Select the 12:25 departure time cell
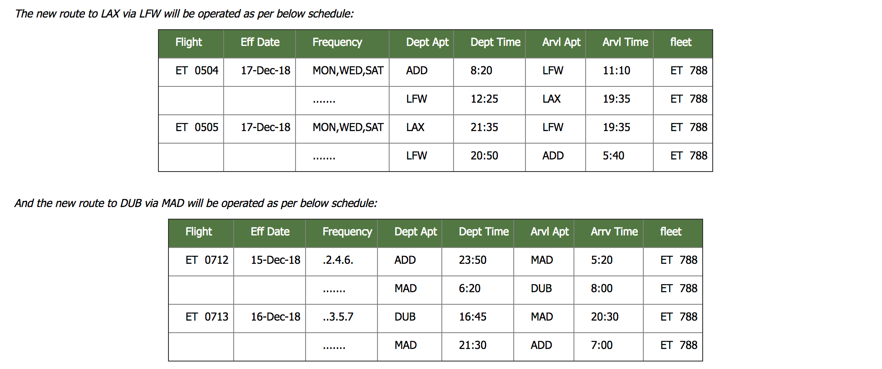Image resolution: width=882 pixels, height=369 pixels. tap(484, 99)
